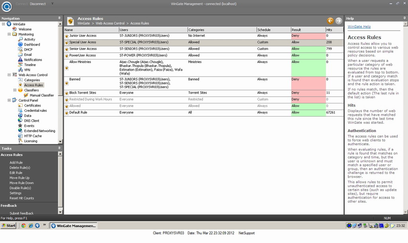Open the dropdown arrow next to Disconnect

[x=52, y=4]
